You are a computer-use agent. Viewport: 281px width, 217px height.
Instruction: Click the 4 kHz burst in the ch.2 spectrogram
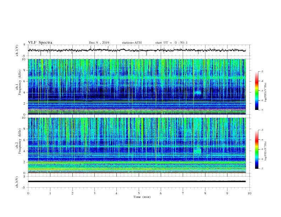pos(198,151)
